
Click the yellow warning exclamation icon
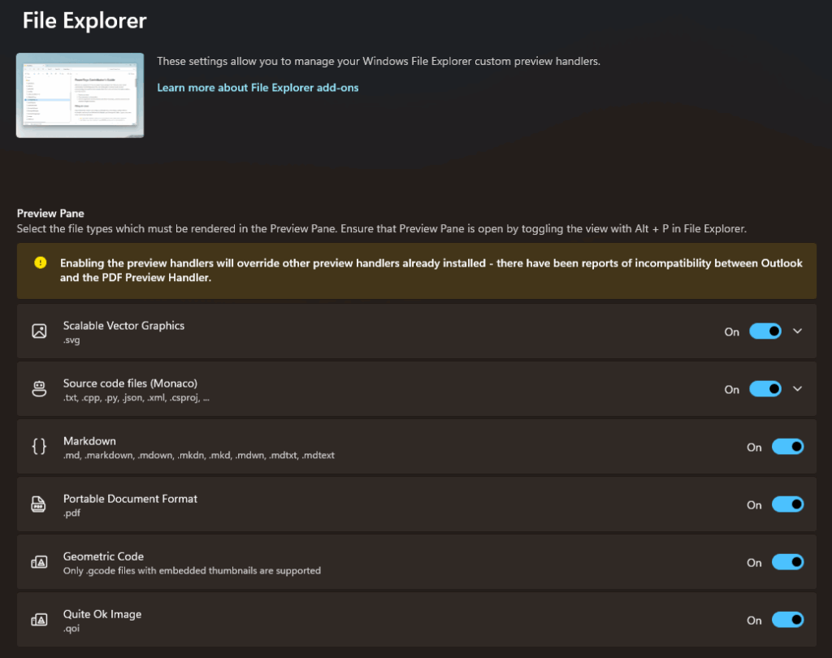[x=40, y=263]
